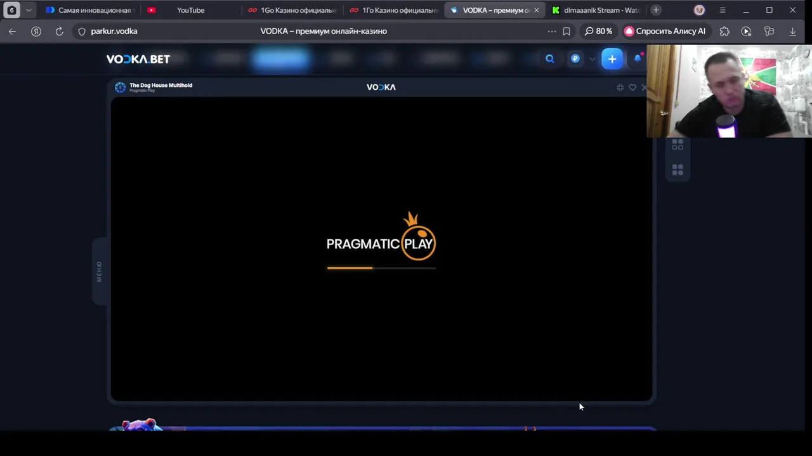Open a new browser tab

656,10
